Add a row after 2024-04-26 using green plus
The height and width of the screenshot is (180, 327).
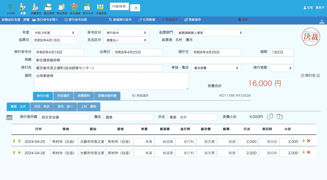click(x=303, y=152)
